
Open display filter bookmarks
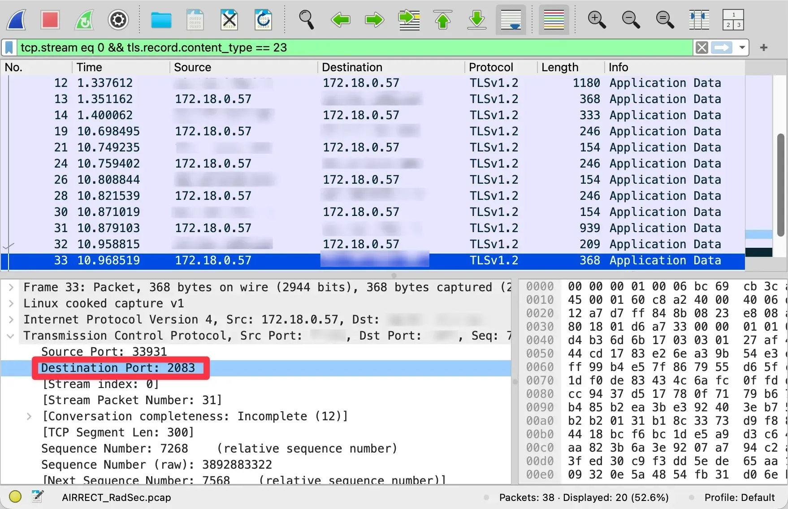[x=9, y=47]
